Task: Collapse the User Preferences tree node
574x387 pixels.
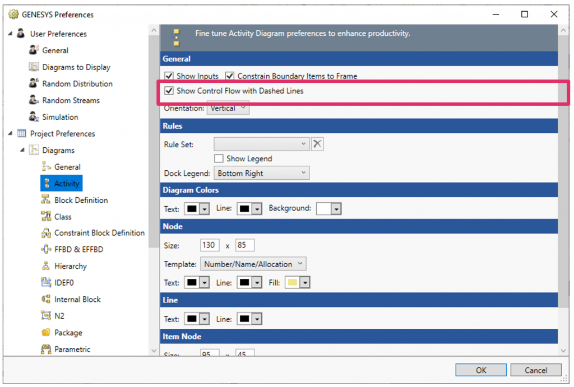Action: tap(10, 33)
